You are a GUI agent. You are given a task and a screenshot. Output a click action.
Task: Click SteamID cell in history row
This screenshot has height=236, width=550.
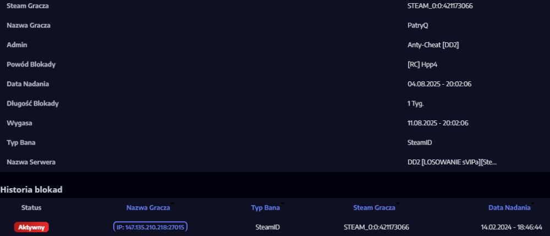click(x=268, y=227)
